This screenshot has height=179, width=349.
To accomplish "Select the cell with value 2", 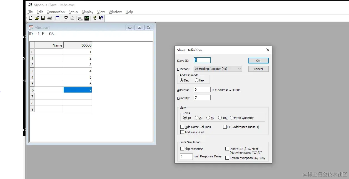I will [x=78, y=58].
